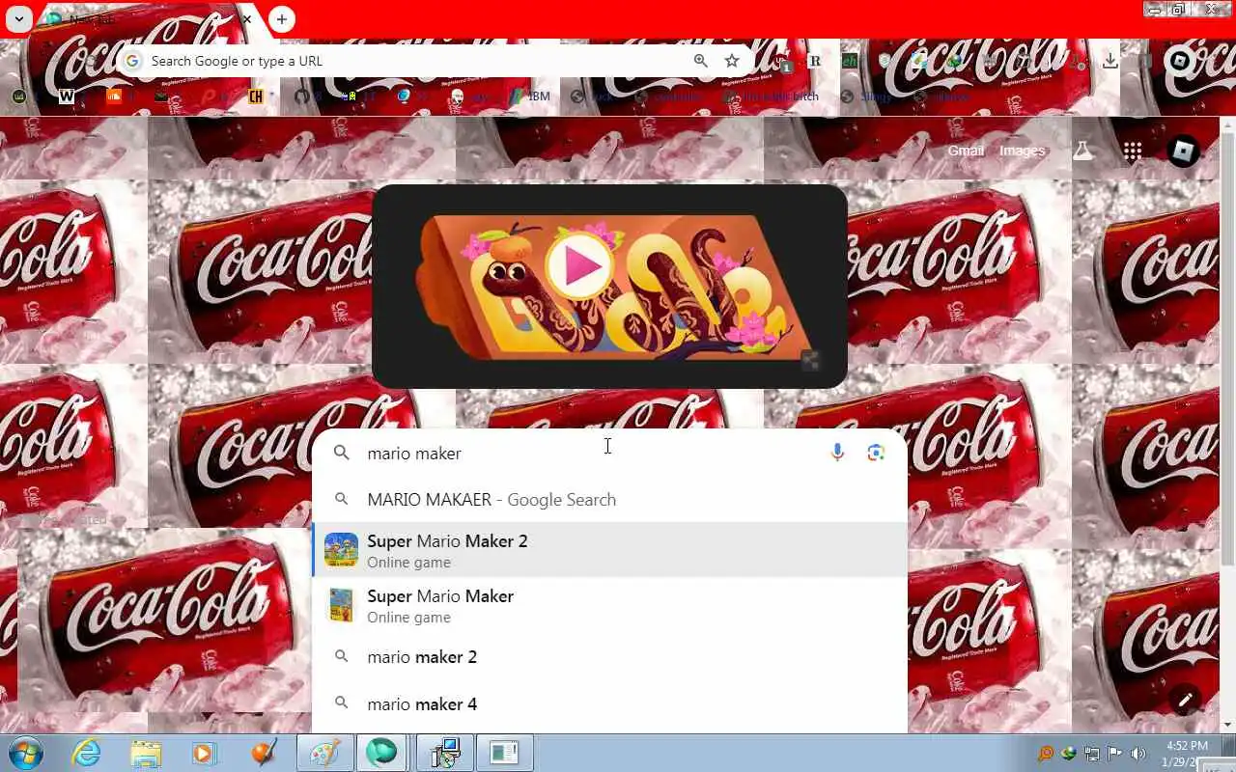Click the doodle share icon
The width and height of the screenshot is (1236, 772).
811,361
